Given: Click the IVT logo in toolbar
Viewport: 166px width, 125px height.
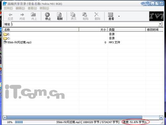Looking at the screenshot, I should [x=156, y=16].
